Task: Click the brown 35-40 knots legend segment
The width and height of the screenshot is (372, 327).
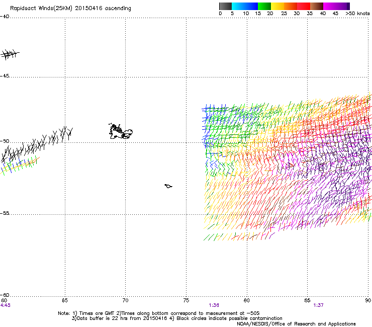Action: click(317, 6)
